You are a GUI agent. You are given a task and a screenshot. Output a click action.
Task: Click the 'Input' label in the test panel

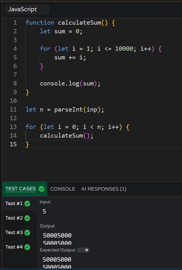click(x=45, y=202)
